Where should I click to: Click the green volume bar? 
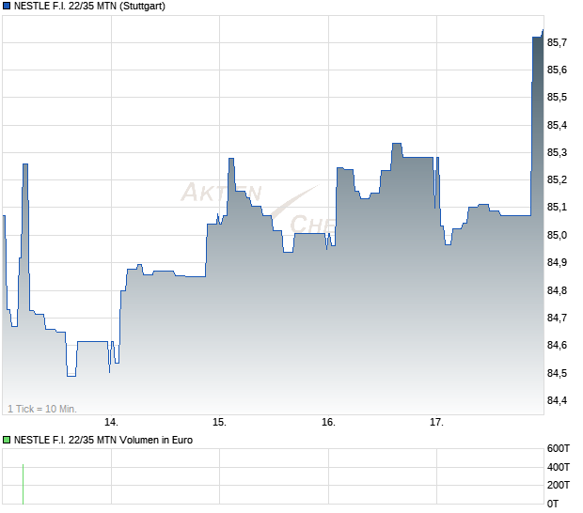(x=24, y=484)
